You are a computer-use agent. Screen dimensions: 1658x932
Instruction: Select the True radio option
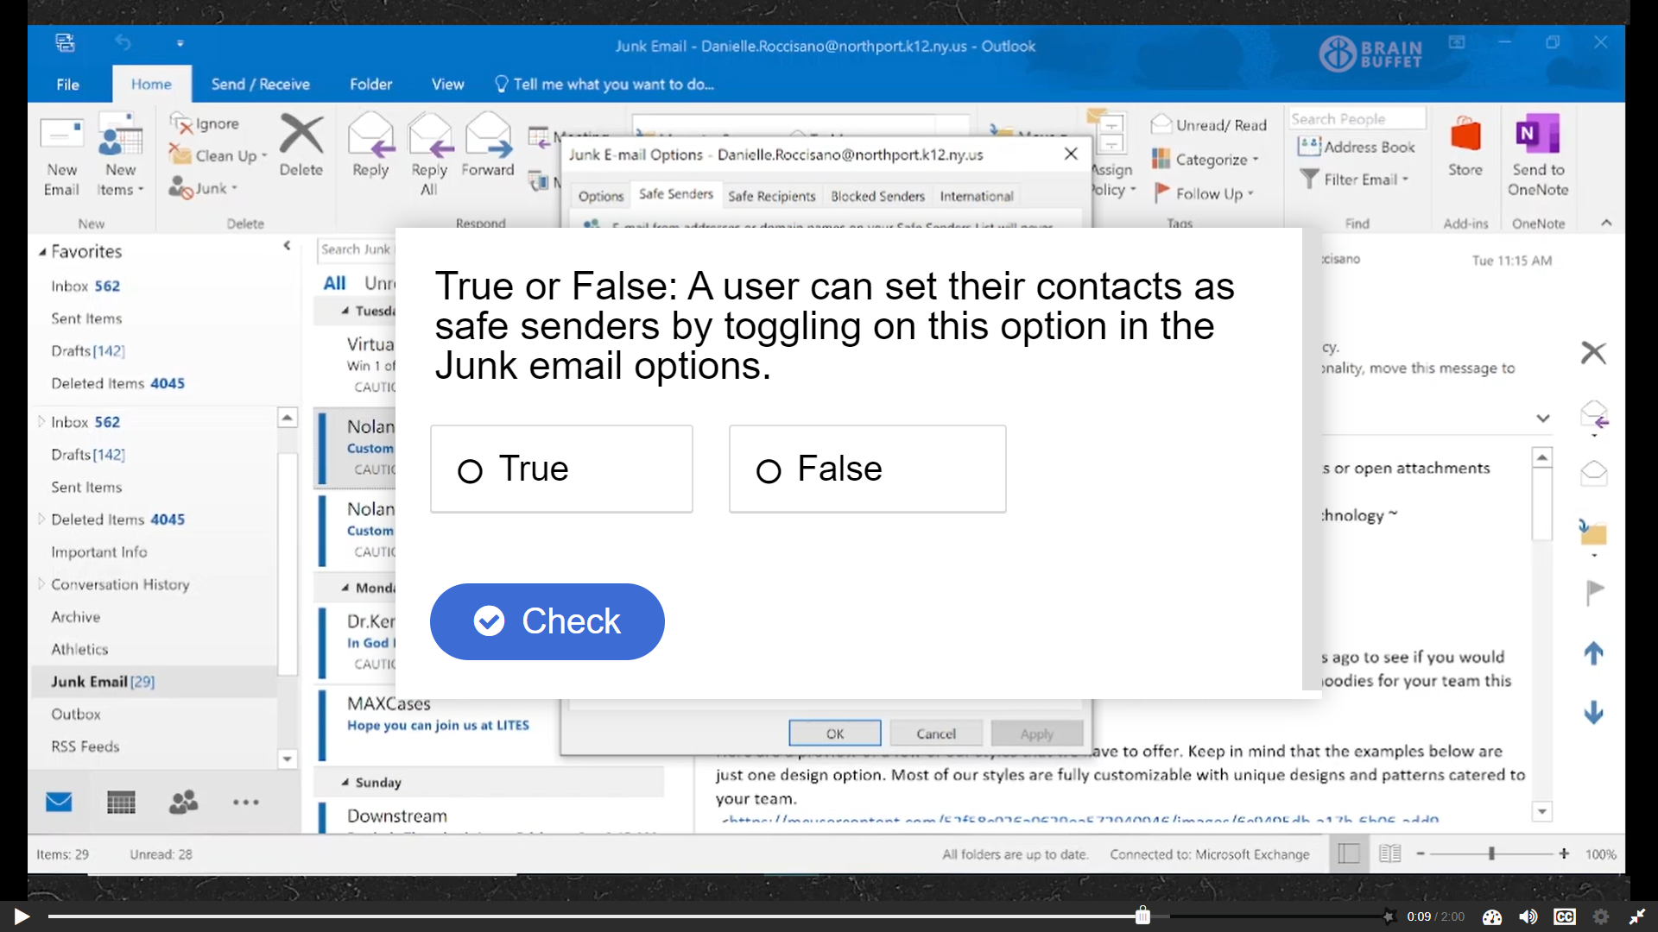tap(471, 471)
